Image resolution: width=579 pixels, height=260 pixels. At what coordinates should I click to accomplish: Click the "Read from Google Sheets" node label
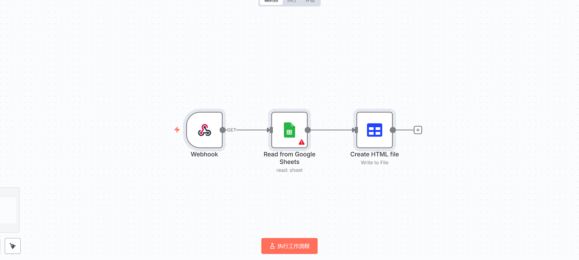[289, 158]
